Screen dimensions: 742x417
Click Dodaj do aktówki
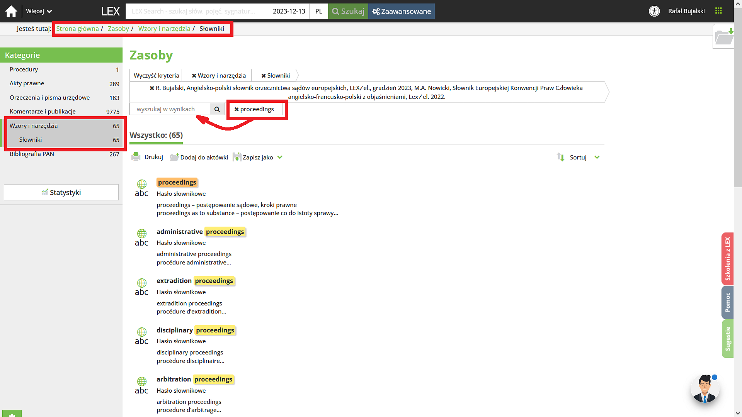pyautogui.click(x=199, y=157)
